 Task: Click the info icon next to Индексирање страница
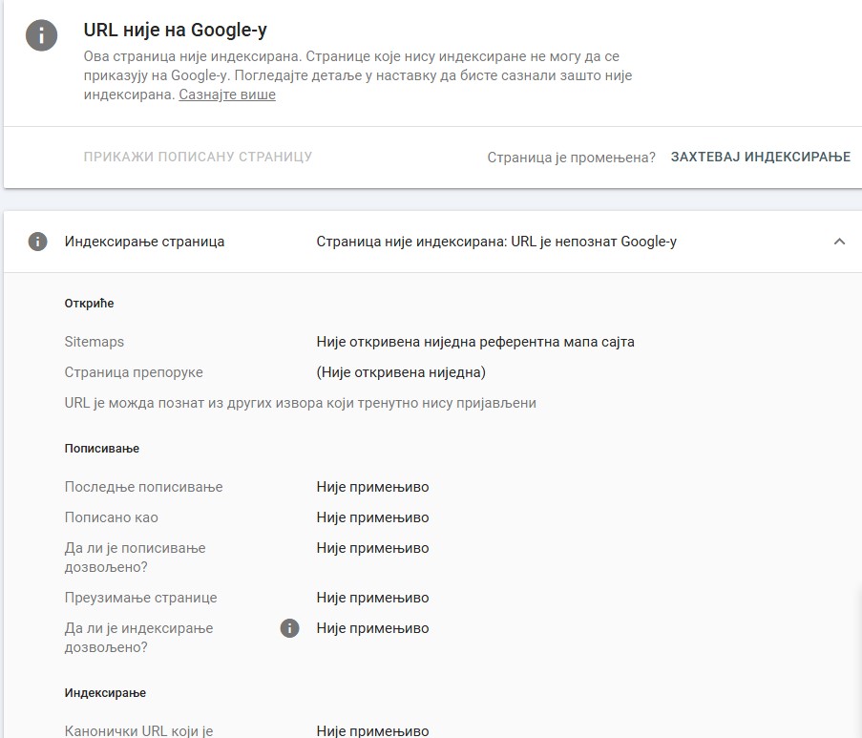pos(37,242)
